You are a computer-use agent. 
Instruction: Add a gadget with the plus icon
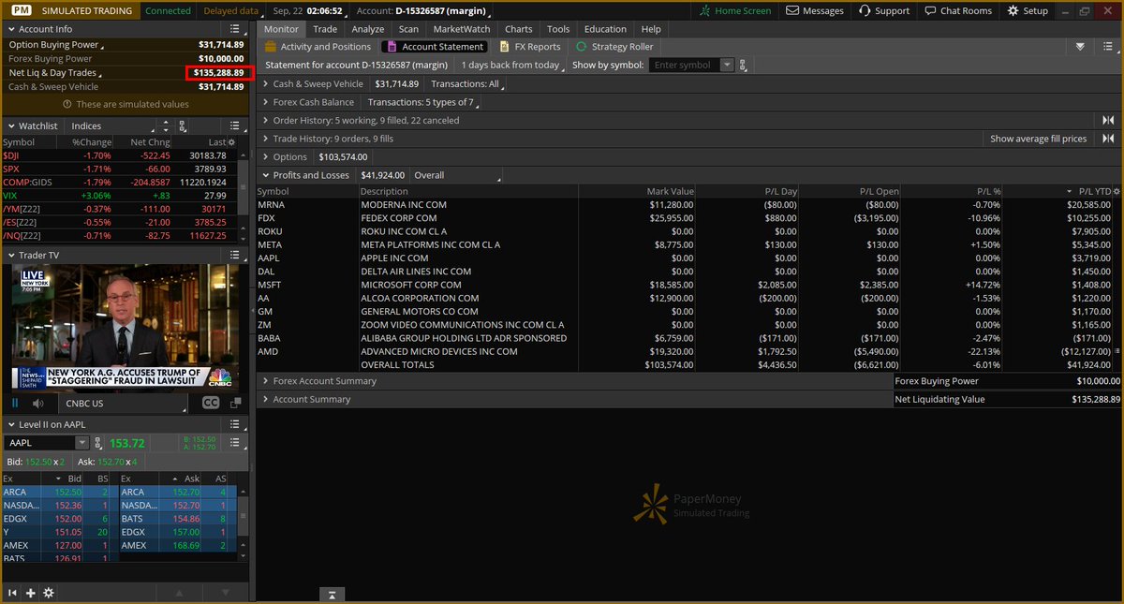pyautogui.click(x=31, y=593)
